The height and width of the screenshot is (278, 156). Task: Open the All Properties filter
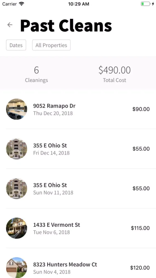tap(51, 45)
